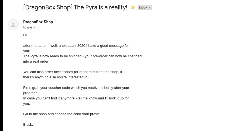Click the word "preorder." in the body
The image size is (241, 131).
pos(30,93)
